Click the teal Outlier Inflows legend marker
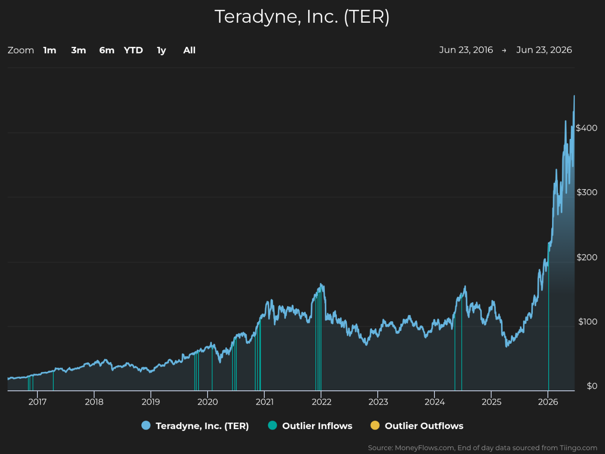 272,426
